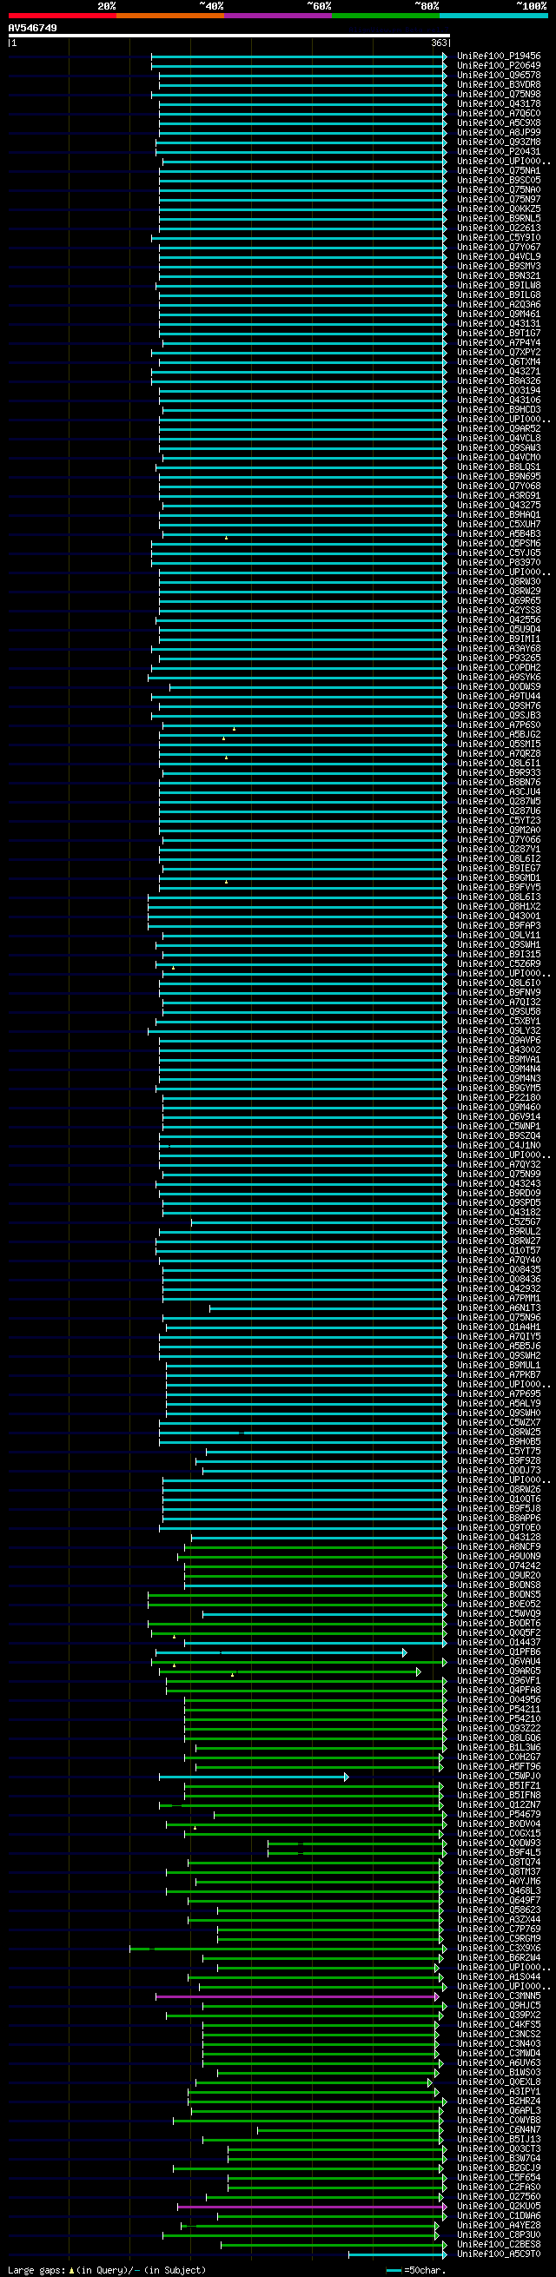Open the UniRef100_B9HCD3 entry

tap(499, 410)
